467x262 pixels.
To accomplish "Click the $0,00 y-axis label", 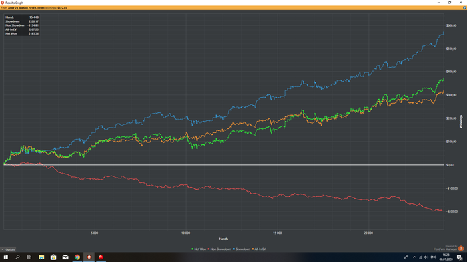I will [x=450, y=165].
